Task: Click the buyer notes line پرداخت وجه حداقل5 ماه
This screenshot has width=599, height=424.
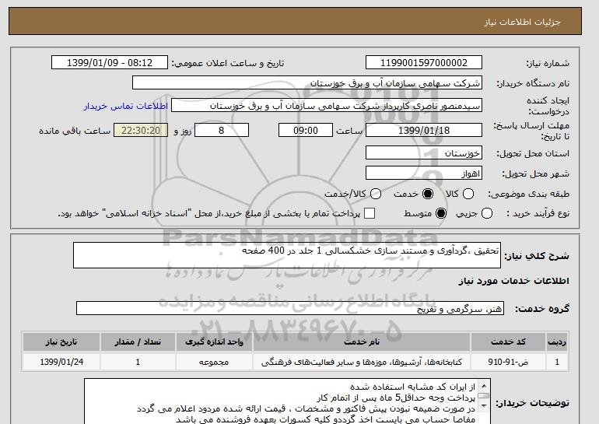Action: pyautogui.click(x=396, y=398)
